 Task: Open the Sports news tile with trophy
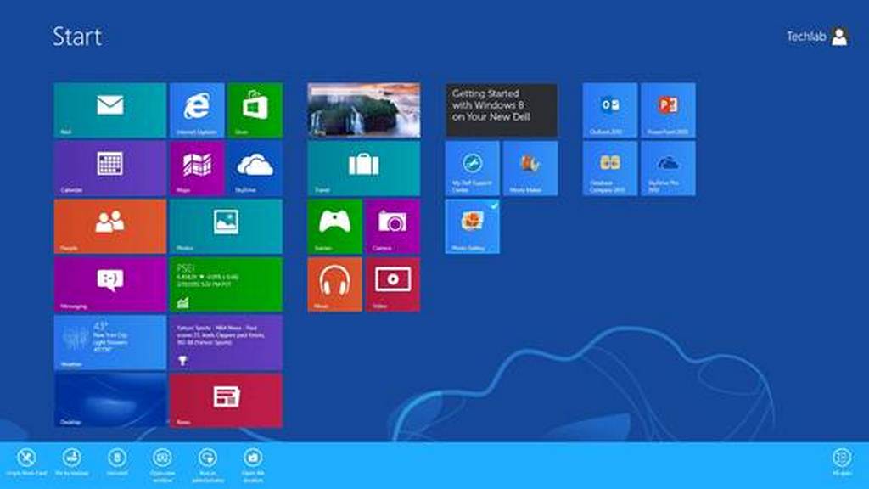(226, 343)
